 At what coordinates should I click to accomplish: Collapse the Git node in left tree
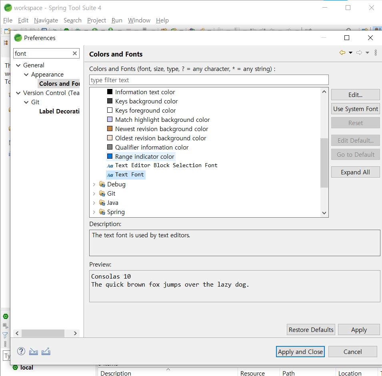coord(26,102)
